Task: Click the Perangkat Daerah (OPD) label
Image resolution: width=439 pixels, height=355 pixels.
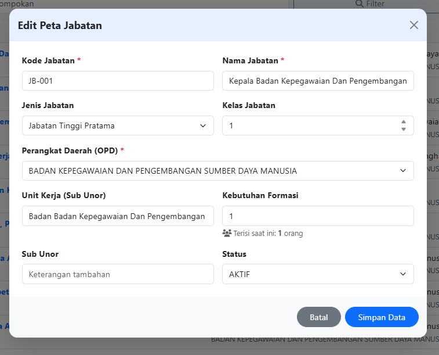Action: pyautogui.click(x=70, y=150)
